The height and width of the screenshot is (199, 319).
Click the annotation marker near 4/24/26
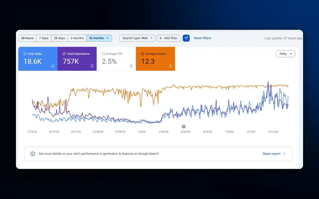point(183,126)
